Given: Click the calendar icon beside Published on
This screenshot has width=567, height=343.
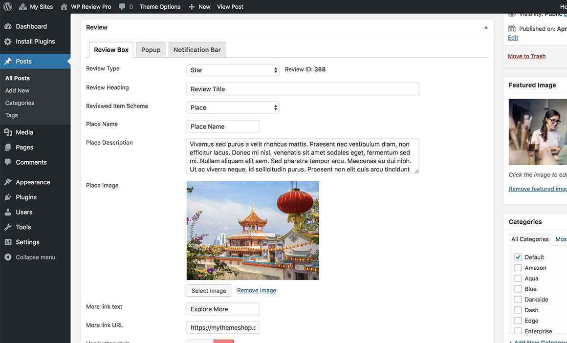Looking at the screenshot, I should (x=512, y=28).
